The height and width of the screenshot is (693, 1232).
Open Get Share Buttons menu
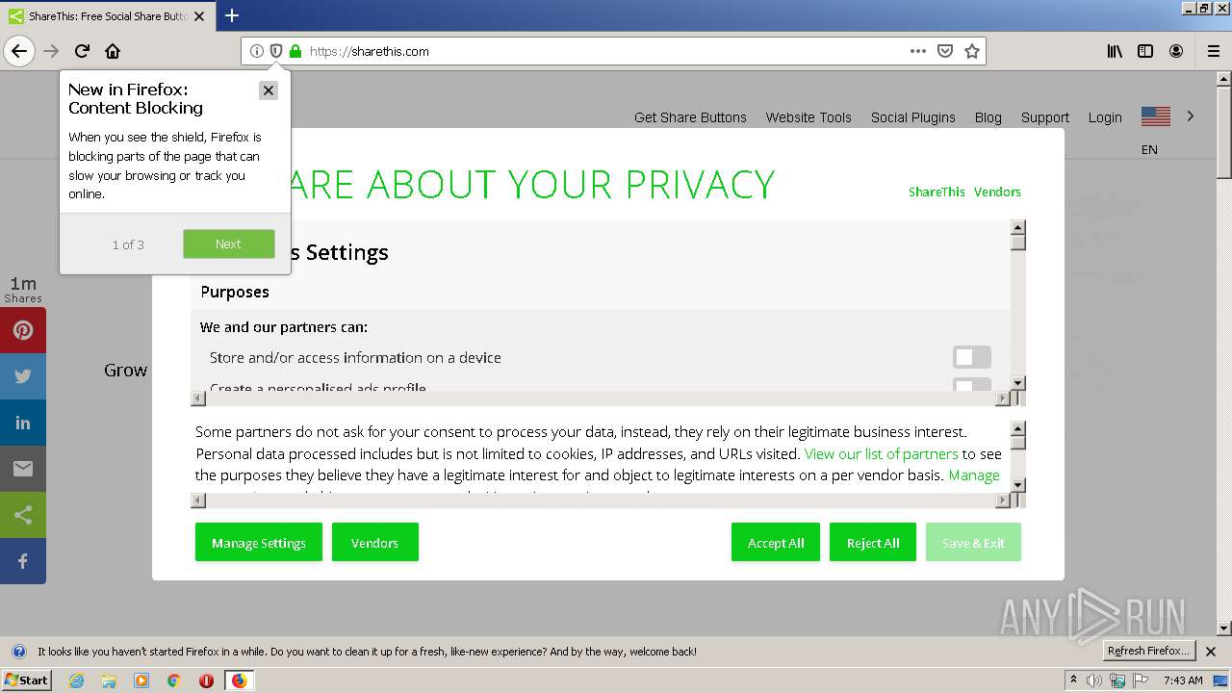pos(690,117)
